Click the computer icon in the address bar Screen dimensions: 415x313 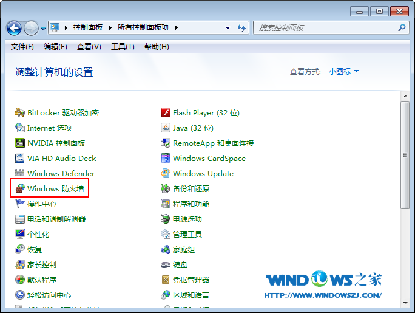pos(55,27)
